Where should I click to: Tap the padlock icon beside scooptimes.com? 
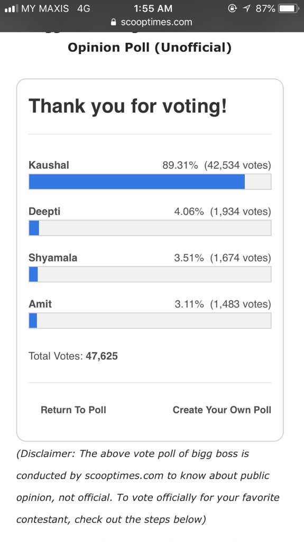pos(114,22)
